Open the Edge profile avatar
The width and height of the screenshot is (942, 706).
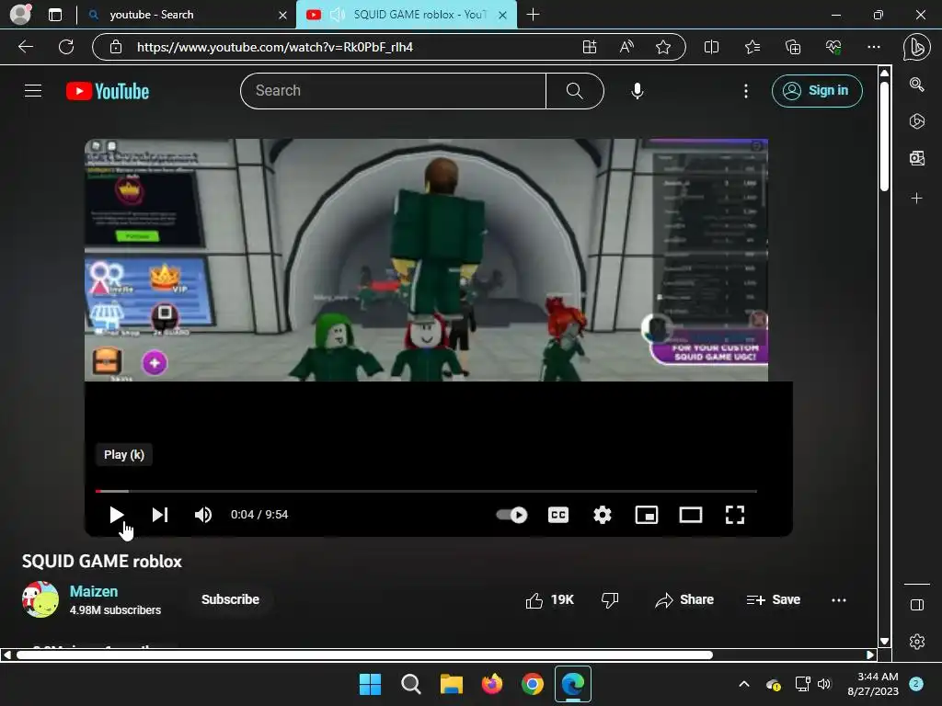point(20,15)
